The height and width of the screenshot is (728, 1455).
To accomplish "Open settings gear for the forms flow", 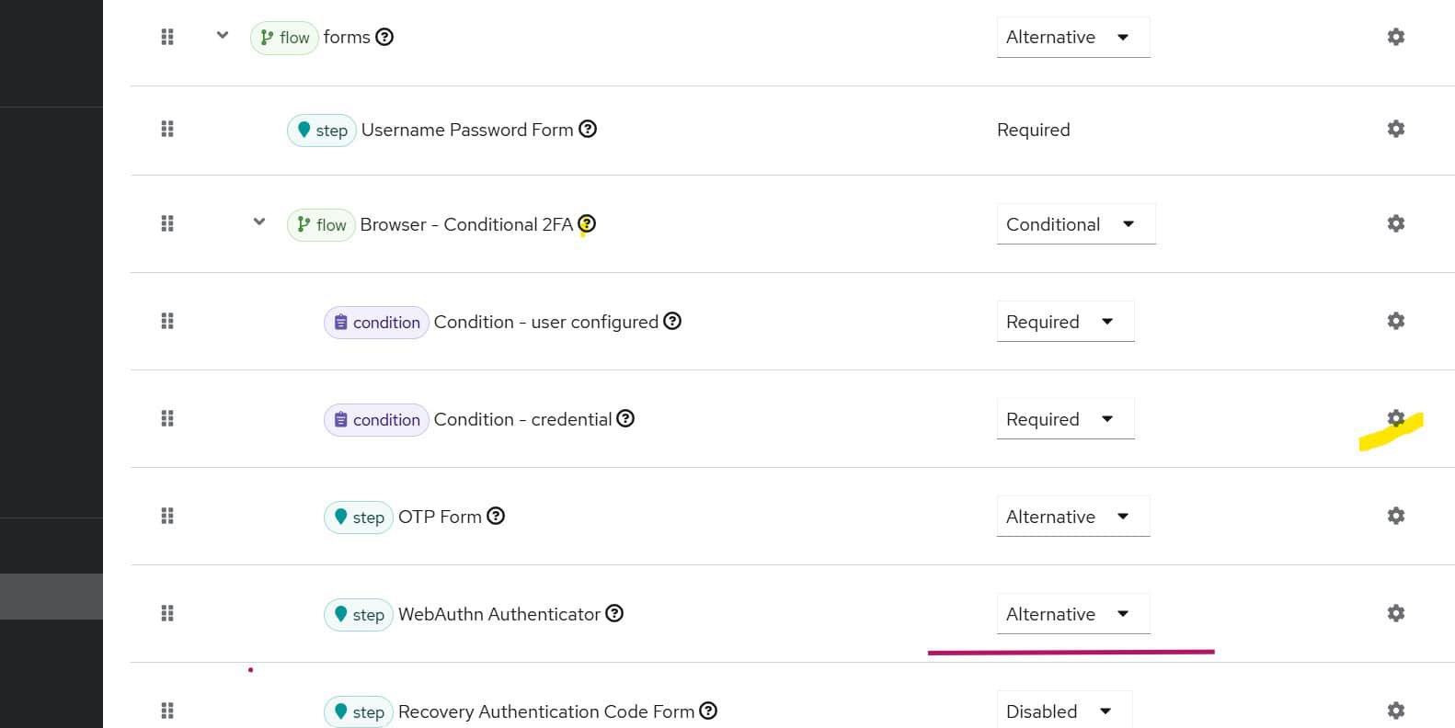I will [1395, 37].
